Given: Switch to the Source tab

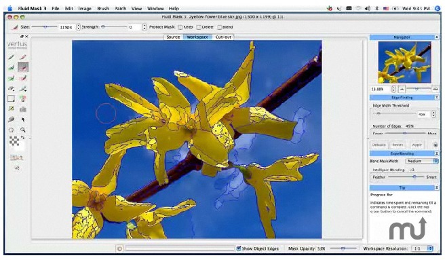Looking at the screenshot, I should (x=174, y=37).
